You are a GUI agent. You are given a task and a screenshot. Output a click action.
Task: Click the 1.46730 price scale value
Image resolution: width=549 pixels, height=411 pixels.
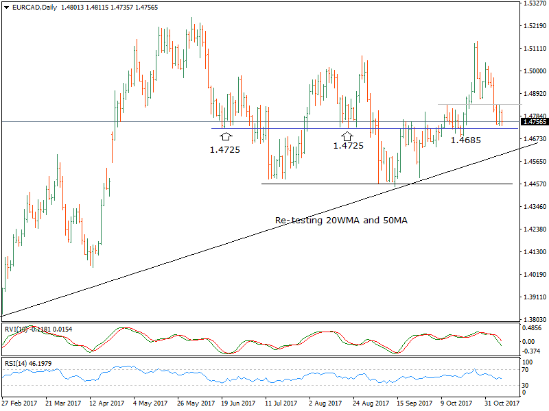[535, 139]
